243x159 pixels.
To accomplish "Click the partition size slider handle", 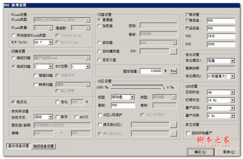I will 162,87.
